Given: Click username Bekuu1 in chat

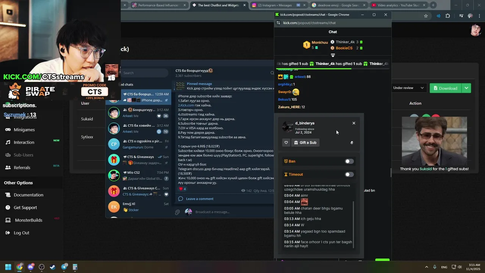Looking at the screenshot, I should click(x=284, y=99).
